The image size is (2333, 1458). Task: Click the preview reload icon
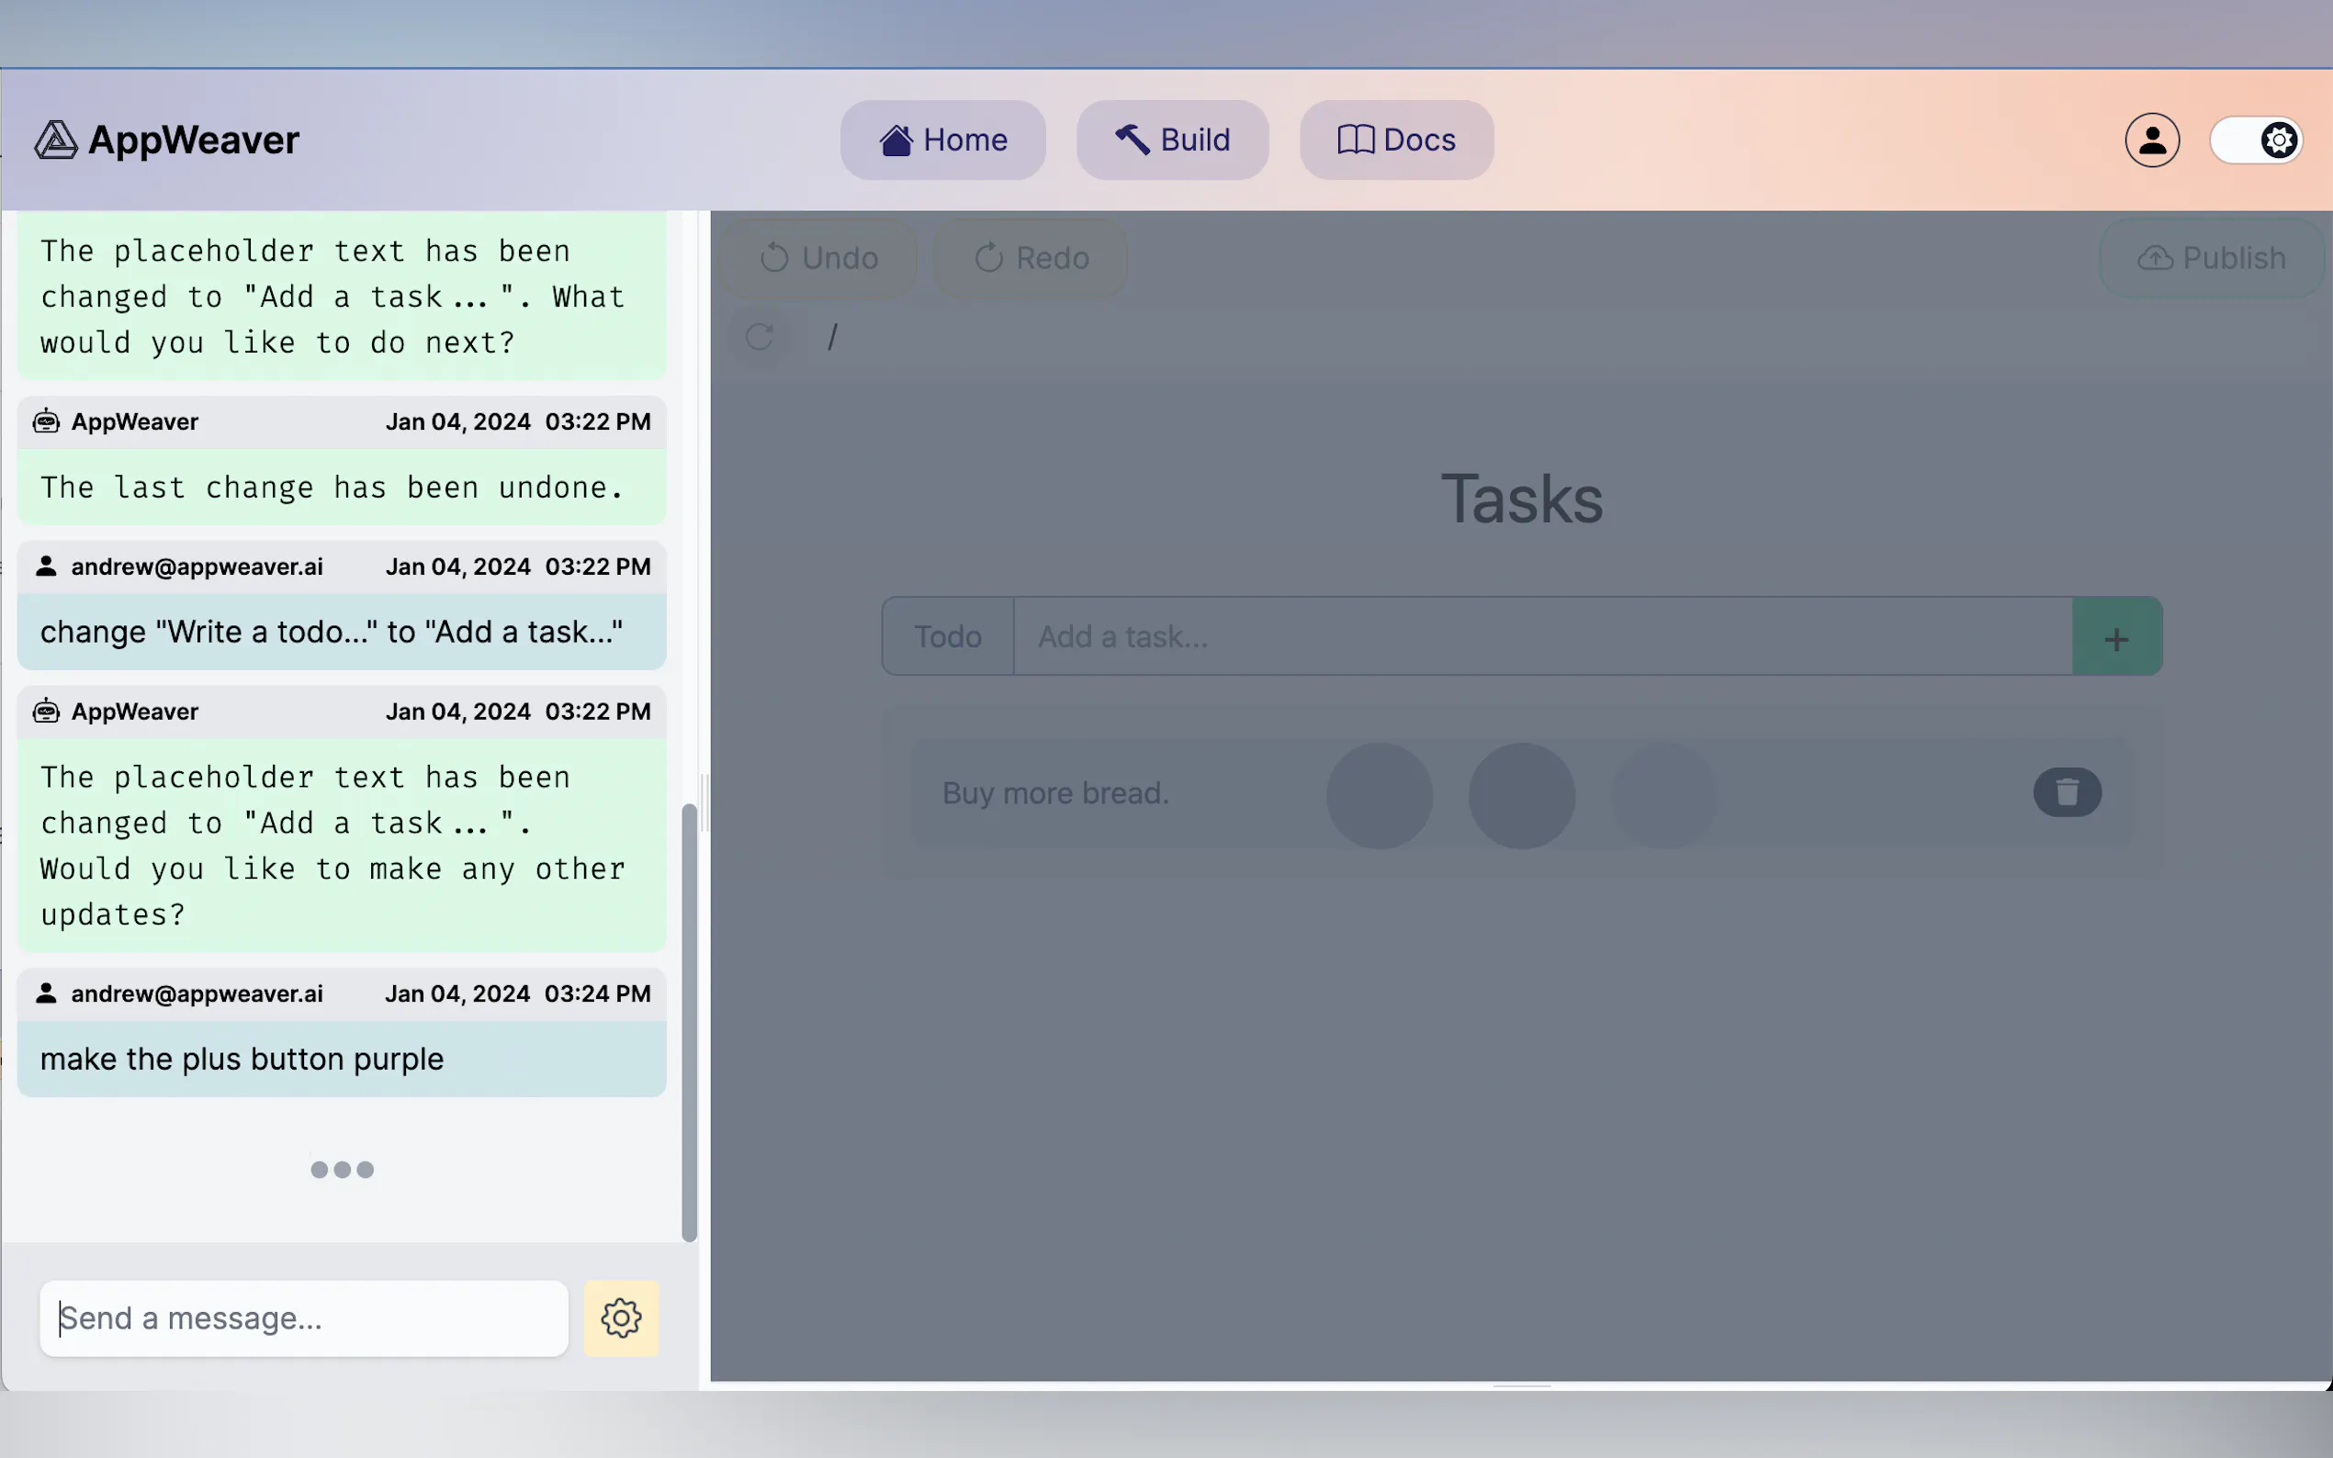pos(760,337)
